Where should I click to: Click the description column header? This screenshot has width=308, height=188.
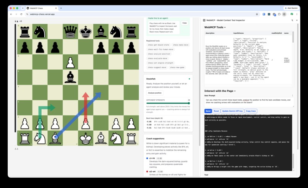(210, 33)
